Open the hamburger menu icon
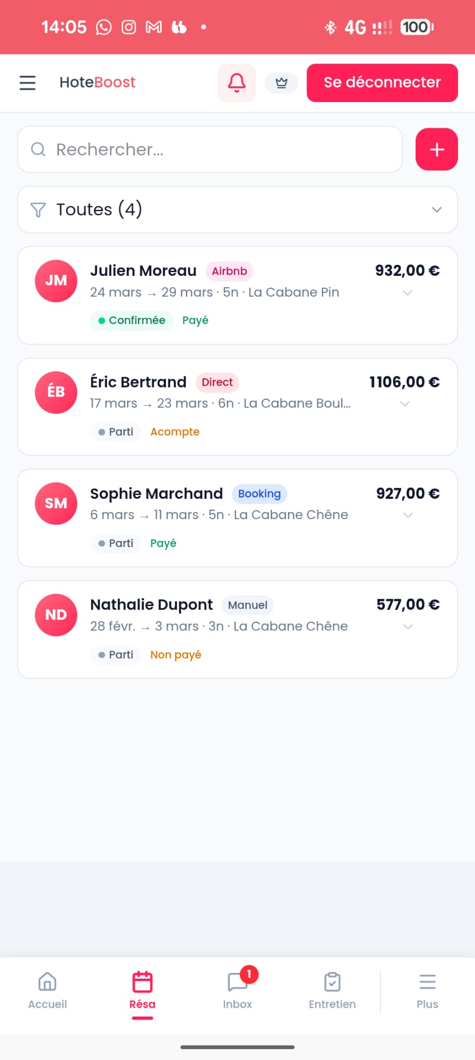 coord(27,83)
